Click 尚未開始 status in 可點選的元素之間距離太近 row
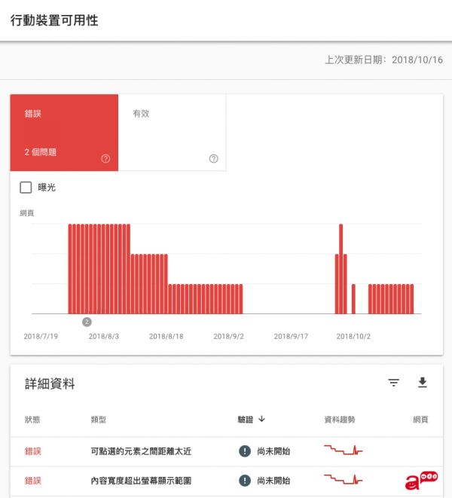The width and height of the screenshot is (452, 498). coord(273,451)
